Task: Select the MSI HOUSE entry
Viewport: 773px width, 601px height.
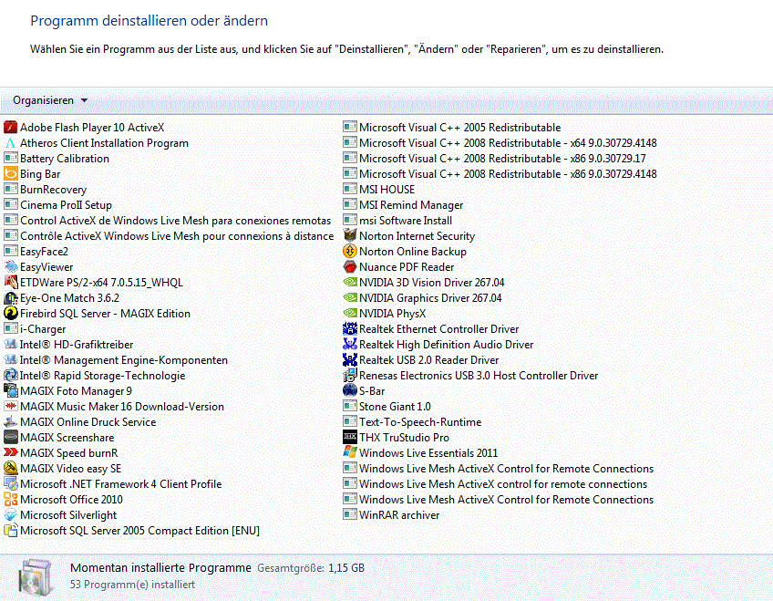Action: (x=378, y=190)
